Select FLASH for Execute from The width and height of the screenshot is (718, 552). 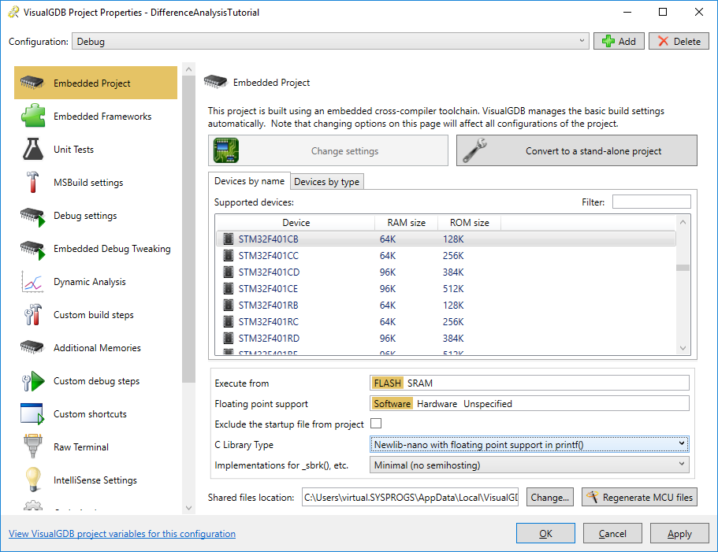[388, 383]
